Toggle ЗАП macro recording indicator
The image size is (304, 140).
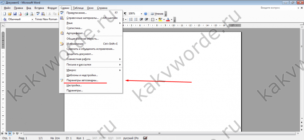point(95,138)
